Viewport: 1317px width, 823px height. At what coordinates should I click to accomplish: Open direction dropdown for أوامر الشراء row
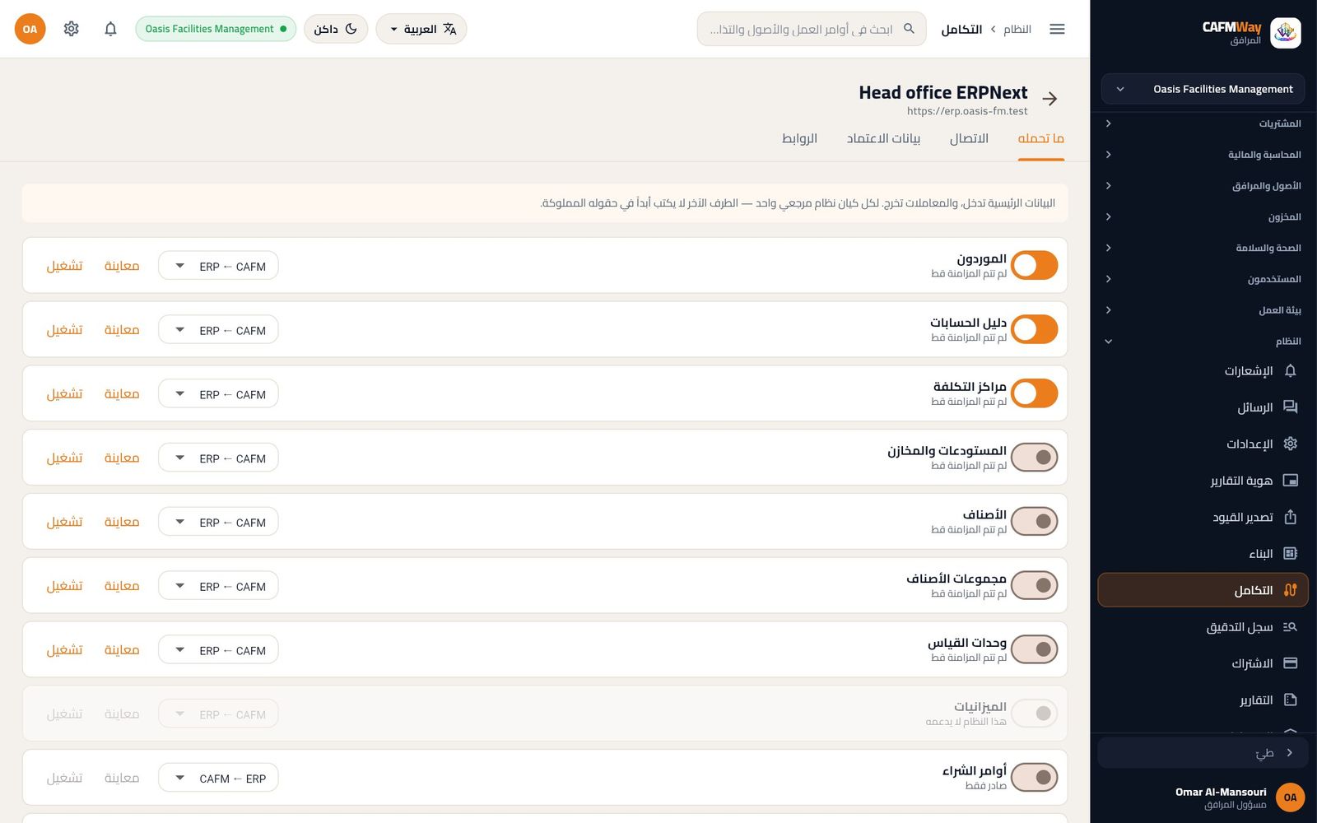click(x=218, y=778)
